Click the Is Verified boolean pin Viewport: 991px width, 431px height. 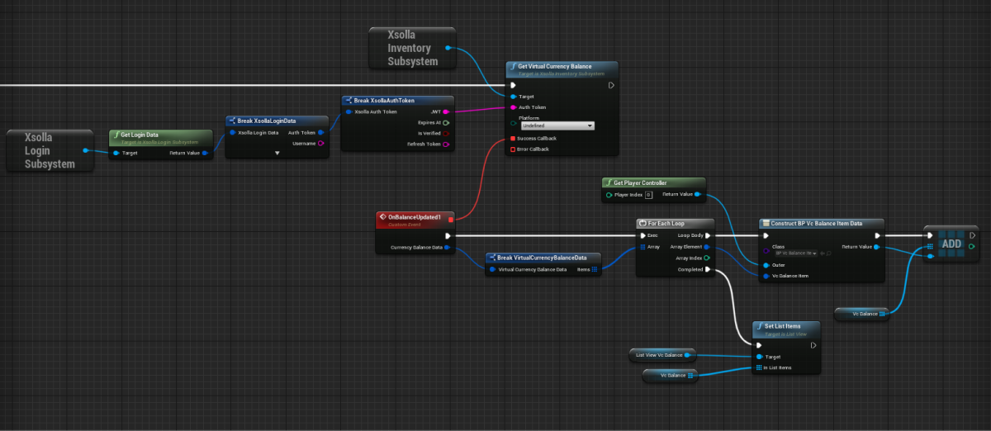pos(446,133)
